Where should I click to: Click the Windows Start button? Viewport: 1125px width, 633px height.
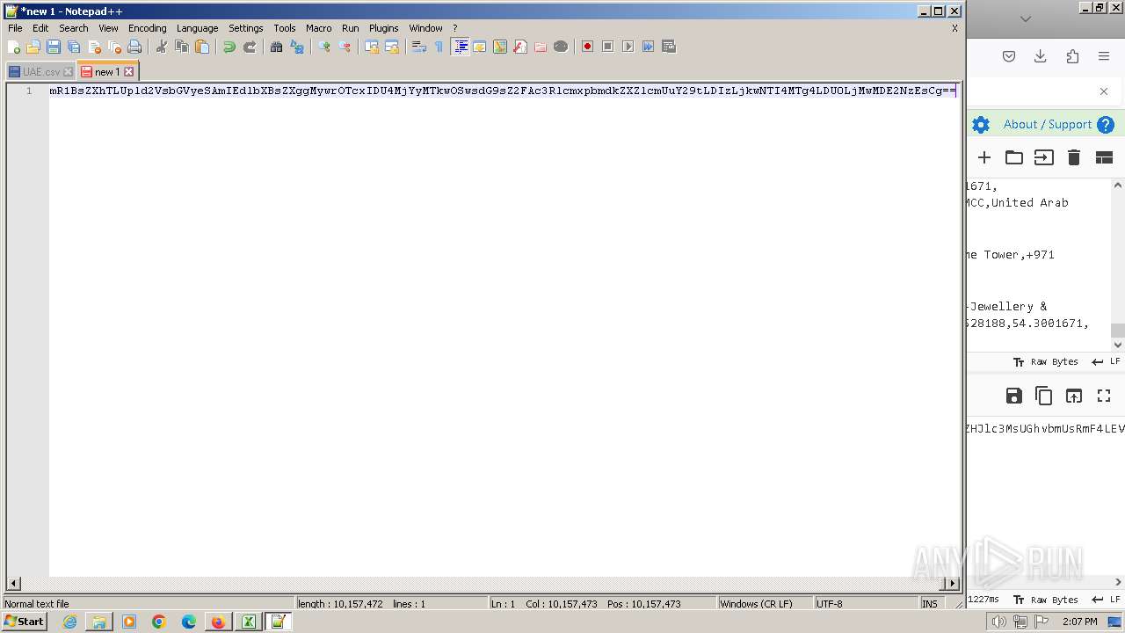(x=25, y=622)
